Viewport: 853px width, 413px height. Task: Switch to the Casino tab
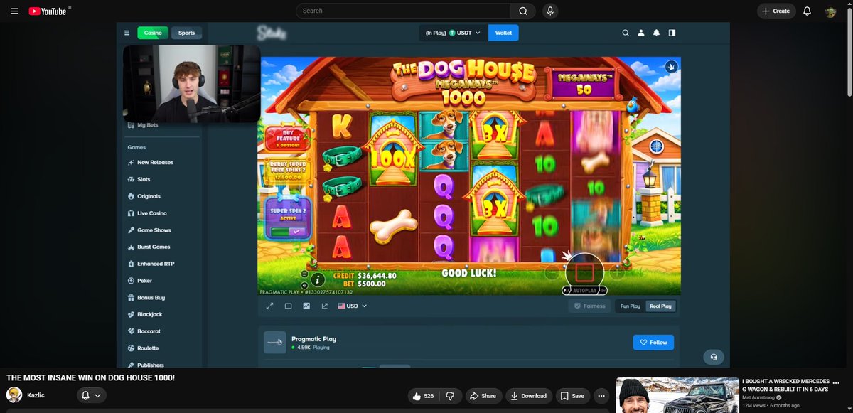[x=153, y=33]
